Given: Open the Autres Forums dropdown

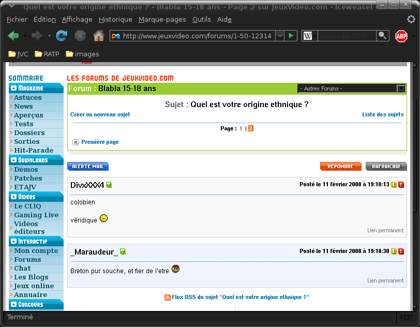Looking at the screenshot, I should point(352,88).
